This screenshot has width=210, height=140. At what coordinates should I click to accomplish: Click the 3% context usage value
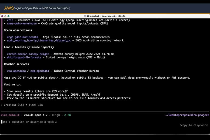click(69, 115)
